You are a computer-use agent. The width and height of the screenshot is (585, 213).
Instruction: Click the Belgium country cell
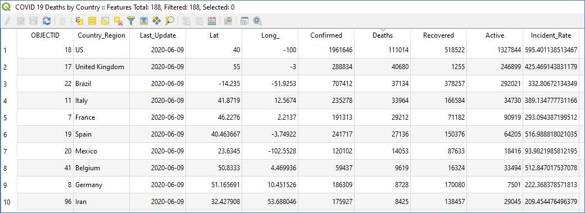click(102, 168)
